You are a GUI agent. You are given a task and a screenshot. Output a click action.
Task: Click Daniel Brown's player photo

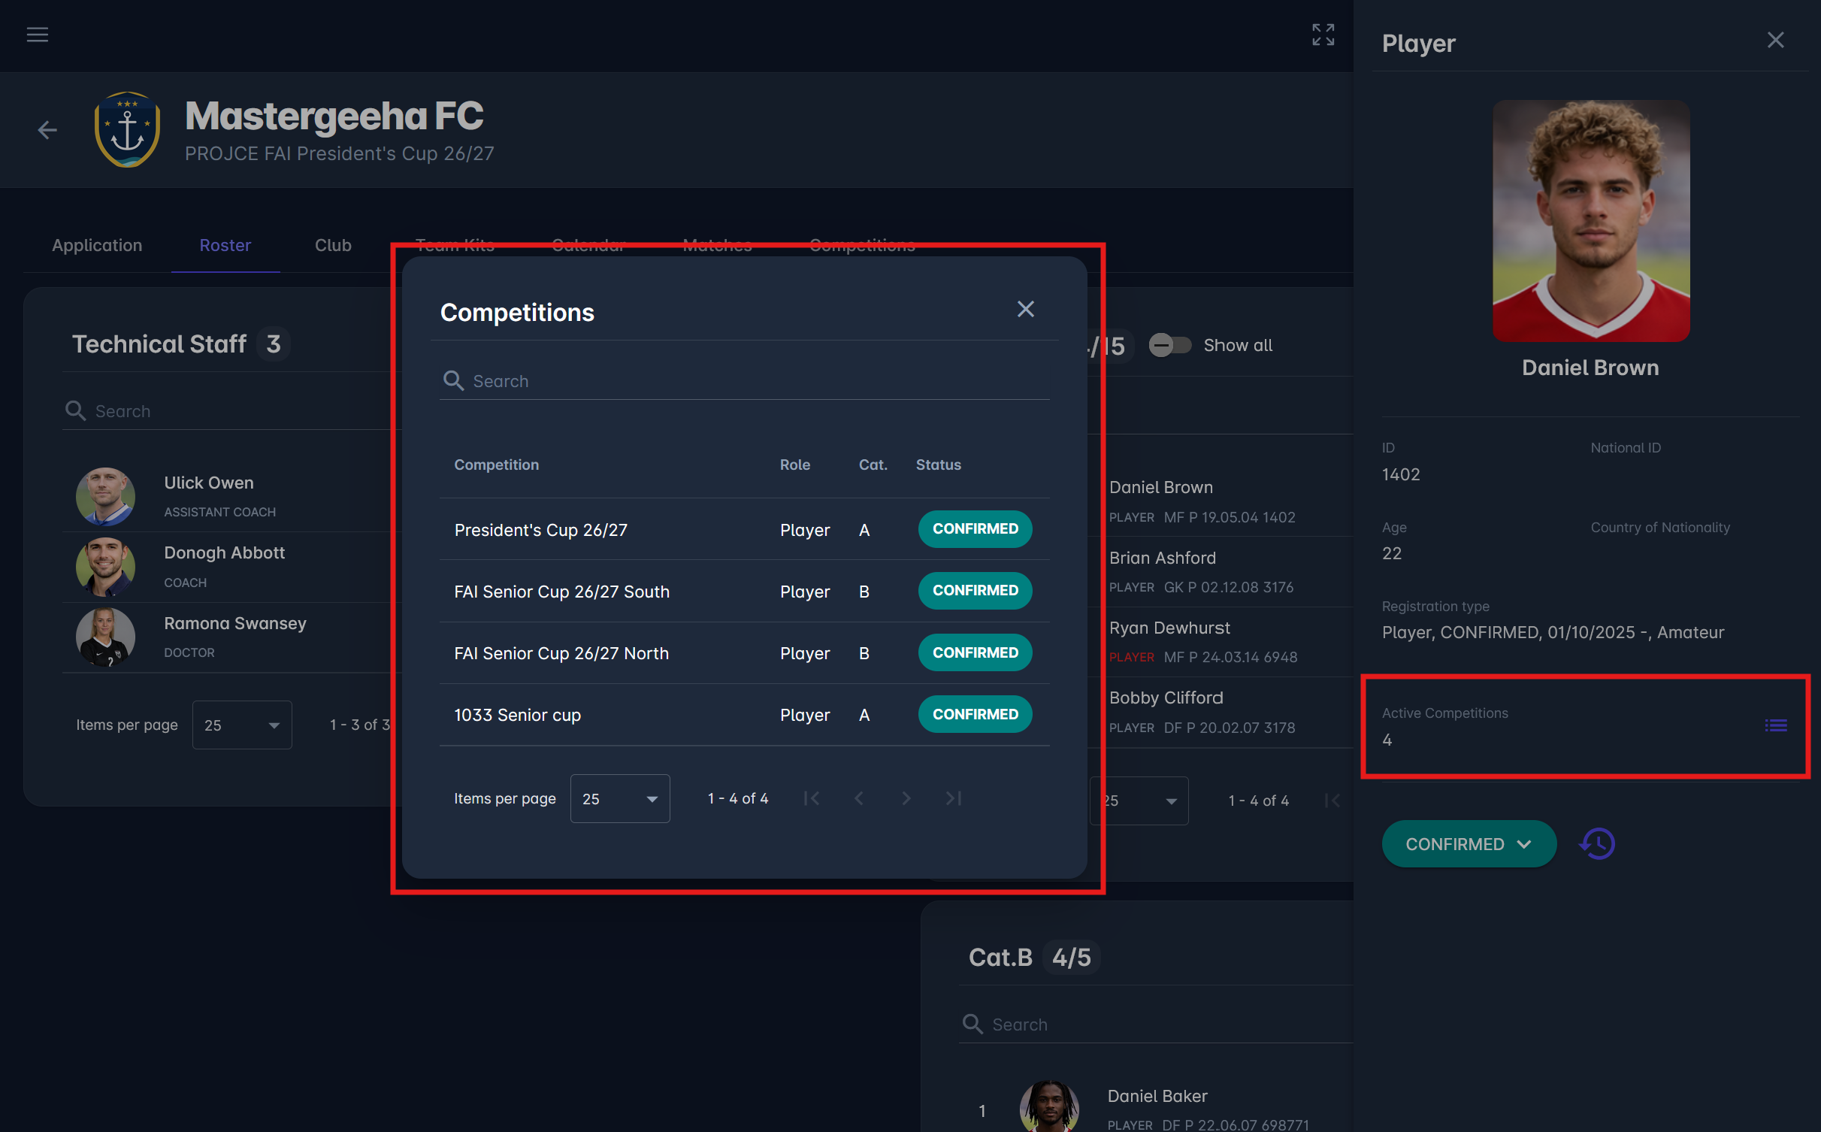(1591, 221)
